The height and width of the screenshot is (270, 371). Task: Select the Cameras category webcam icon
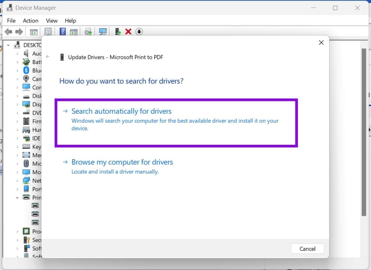point(26,79)
